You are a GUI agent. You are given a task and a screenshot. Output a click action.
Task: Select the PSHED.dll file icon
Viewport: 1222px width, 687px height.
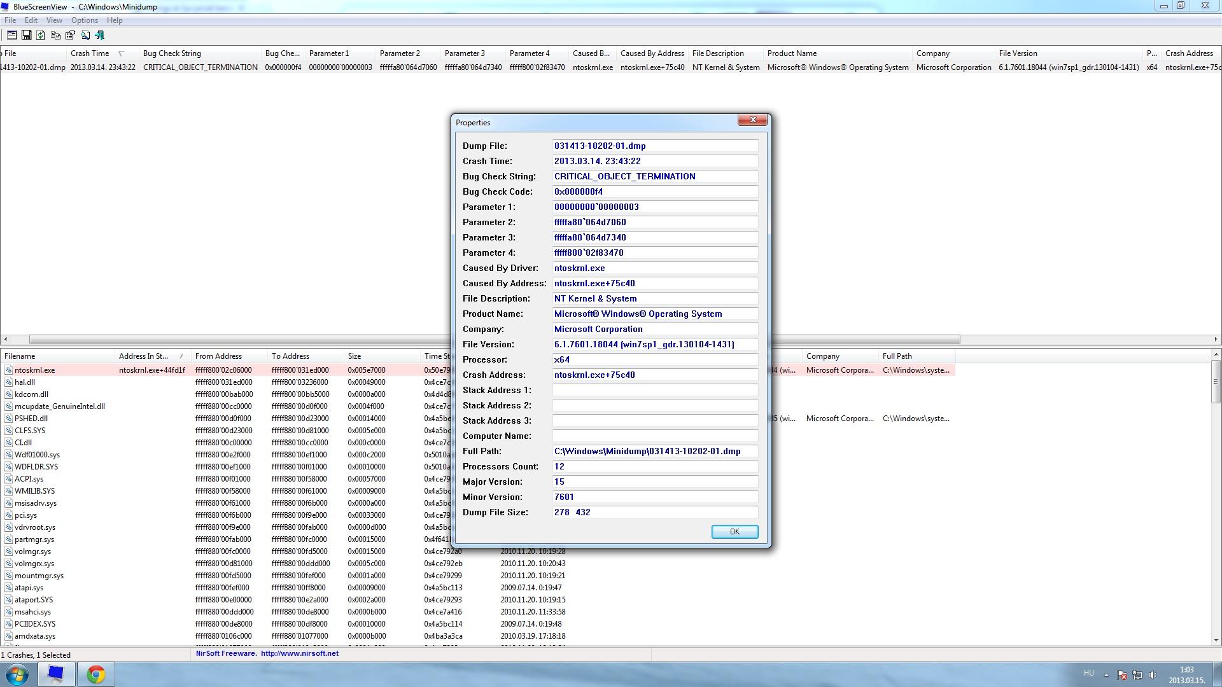pyautogui.click(x=8, y=418)
